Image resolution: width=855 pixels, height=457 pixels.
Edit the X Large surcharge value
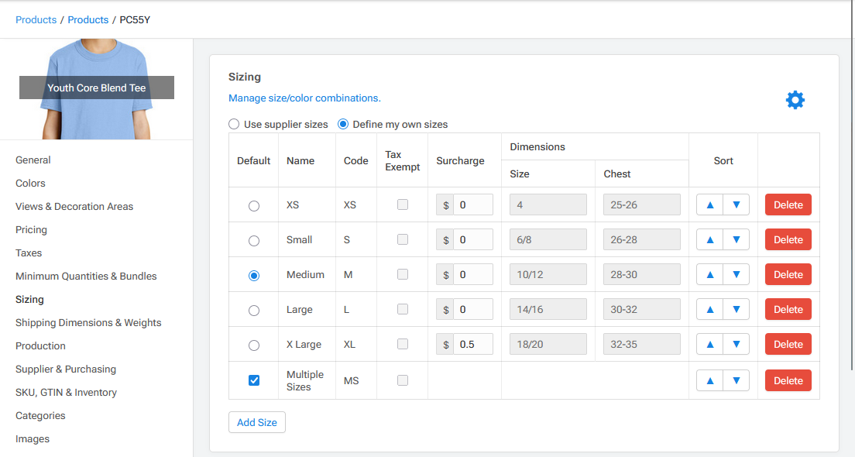click(472, 344)
